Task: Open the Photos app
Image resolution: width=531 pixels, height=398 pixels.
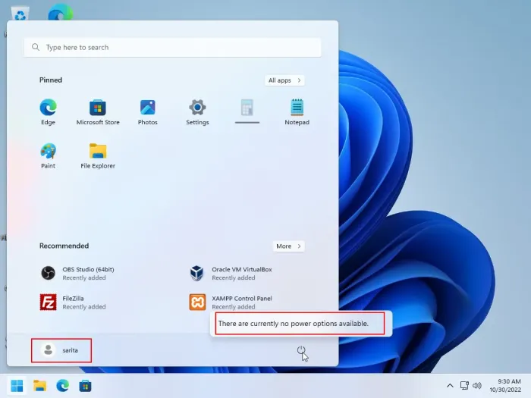Action: (x=148, y=112)
